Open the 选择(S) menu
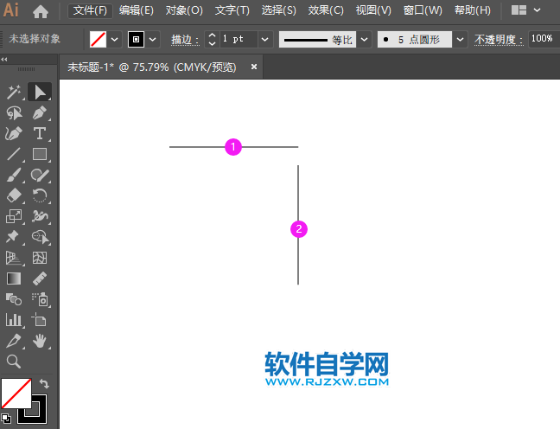This screenshot has height=429, width=560. 278,10
